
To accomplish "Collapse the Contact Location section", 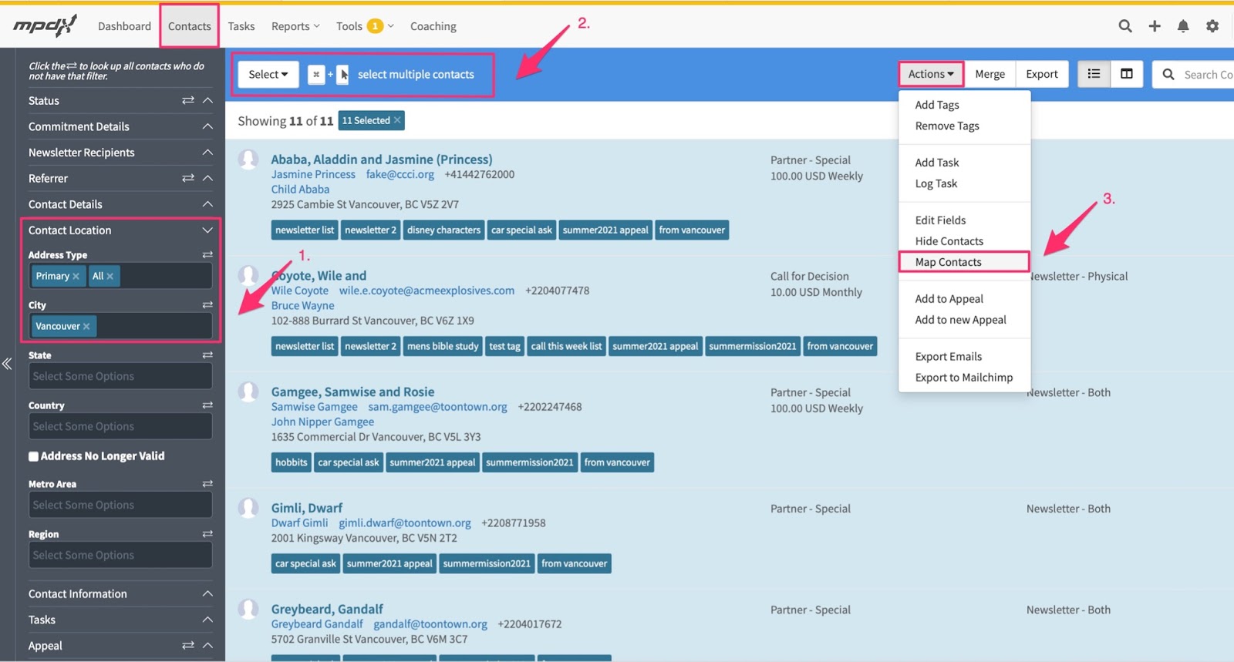I will click(x=207, y=230).
